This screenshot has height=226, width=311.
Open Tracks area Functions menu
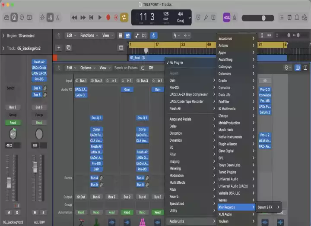pyautogui.click(x=89, y=35)
